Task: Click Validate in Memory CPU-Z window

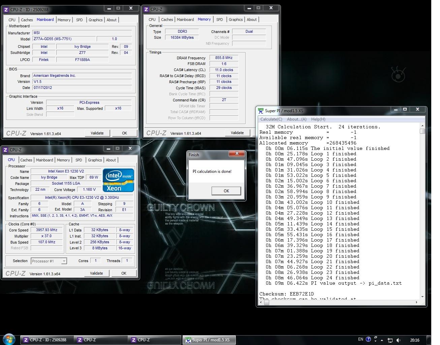Action: (237, 133)
